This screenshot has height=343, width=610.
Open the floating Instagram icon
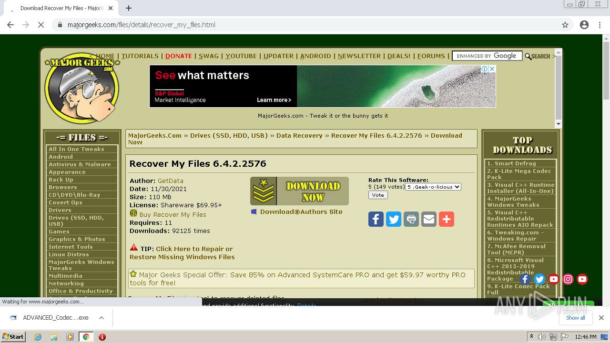click(x=568, y=279)
